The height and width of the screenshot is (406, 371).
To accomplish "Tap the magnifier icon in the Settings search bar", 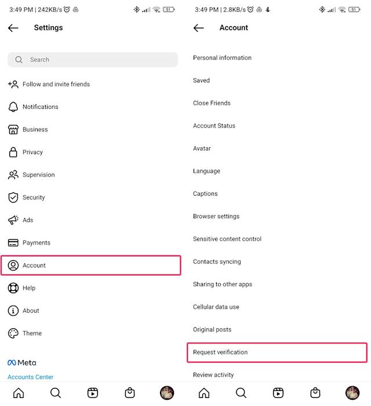I will coord(19,60).
